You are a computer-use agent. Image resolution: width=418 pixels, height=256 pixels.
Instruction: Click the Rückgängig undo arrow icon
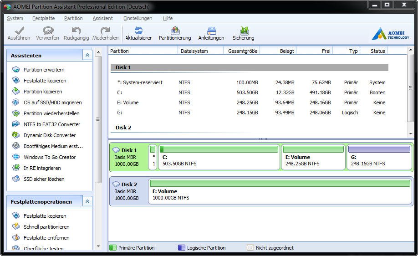[x=76, y=30]
